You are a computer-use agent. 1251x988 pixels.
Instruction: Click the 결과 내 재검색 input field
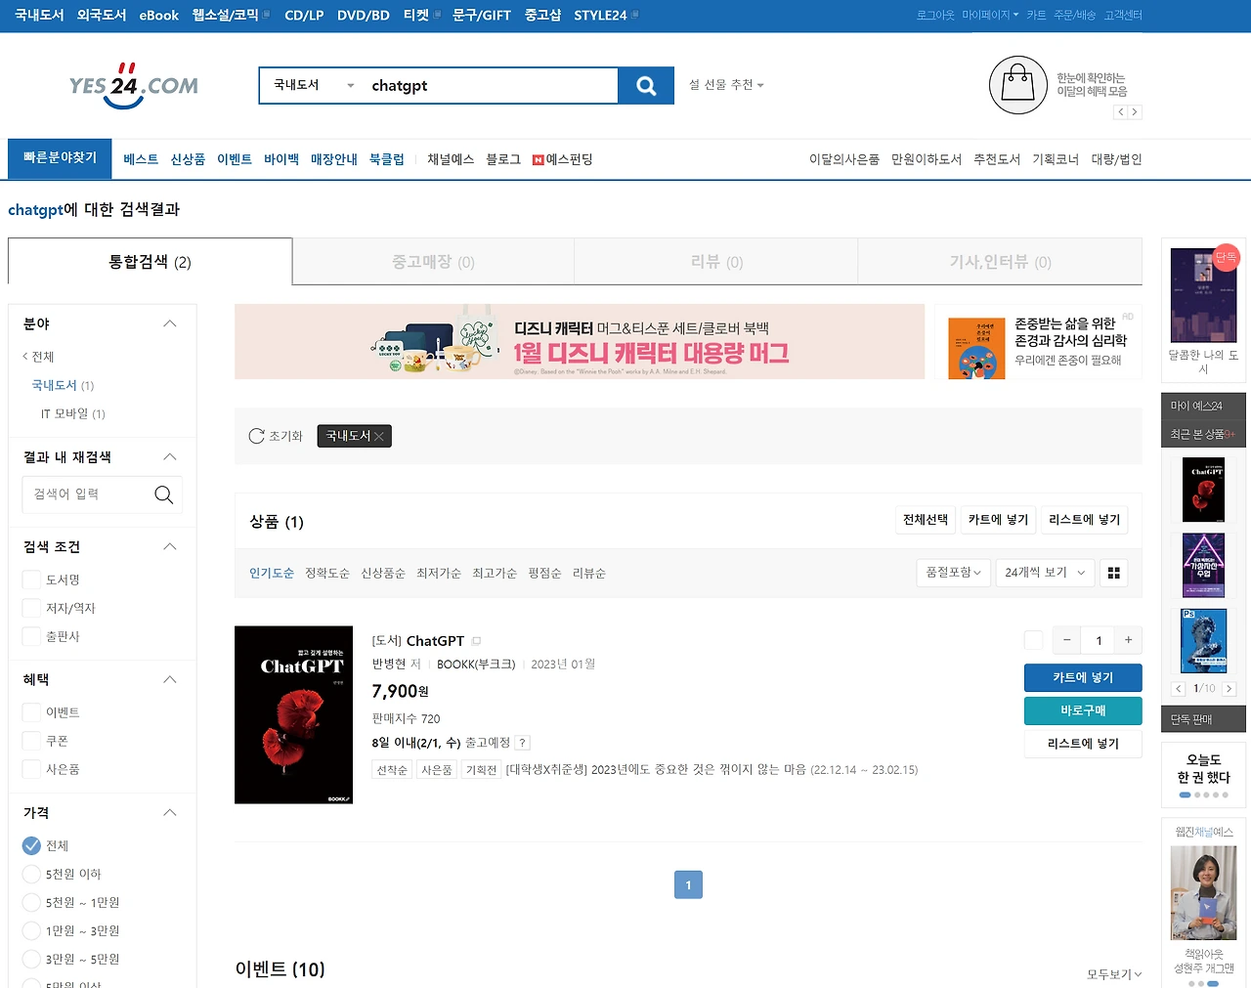tap(88, 494)
